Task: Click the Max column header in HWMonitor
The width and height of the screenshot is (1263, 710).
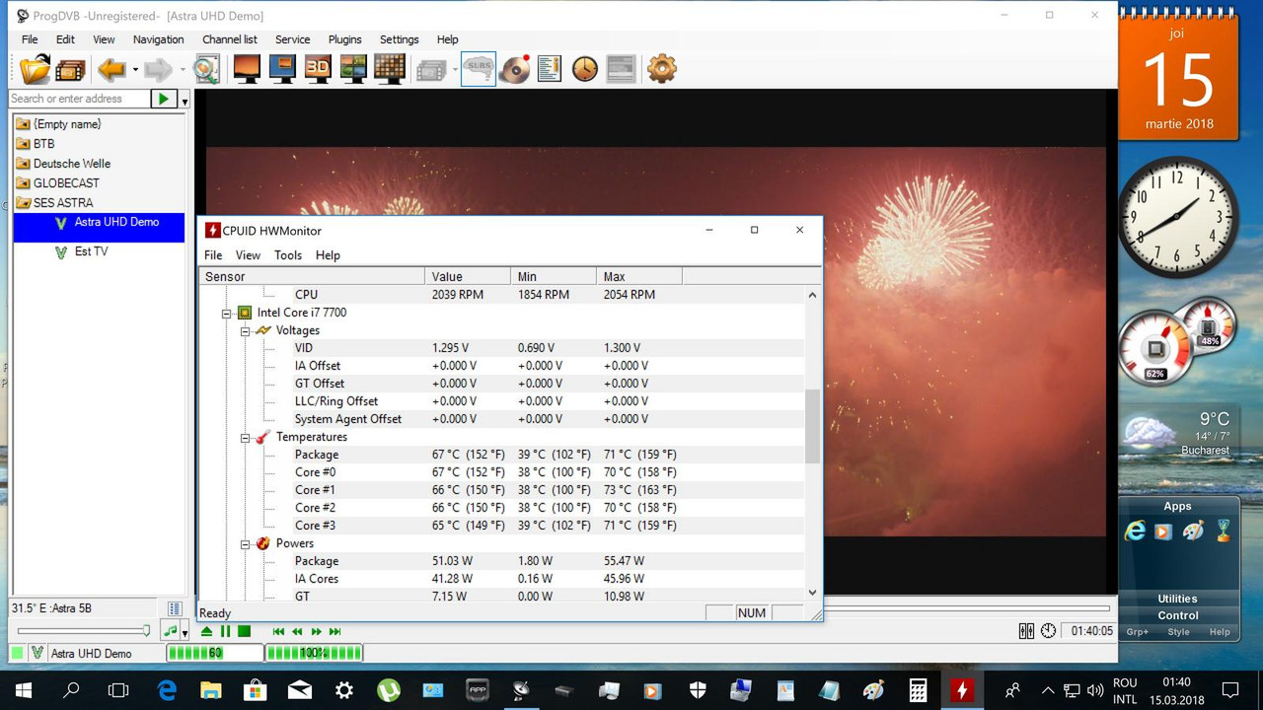Action: [638, 277]
